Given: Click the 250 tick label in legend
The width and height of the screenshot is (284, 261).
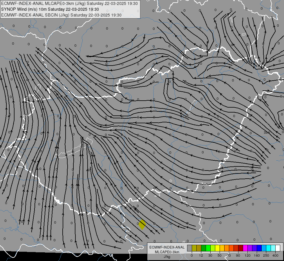Looking at the screenshot, I should click(x=266, y=255).
